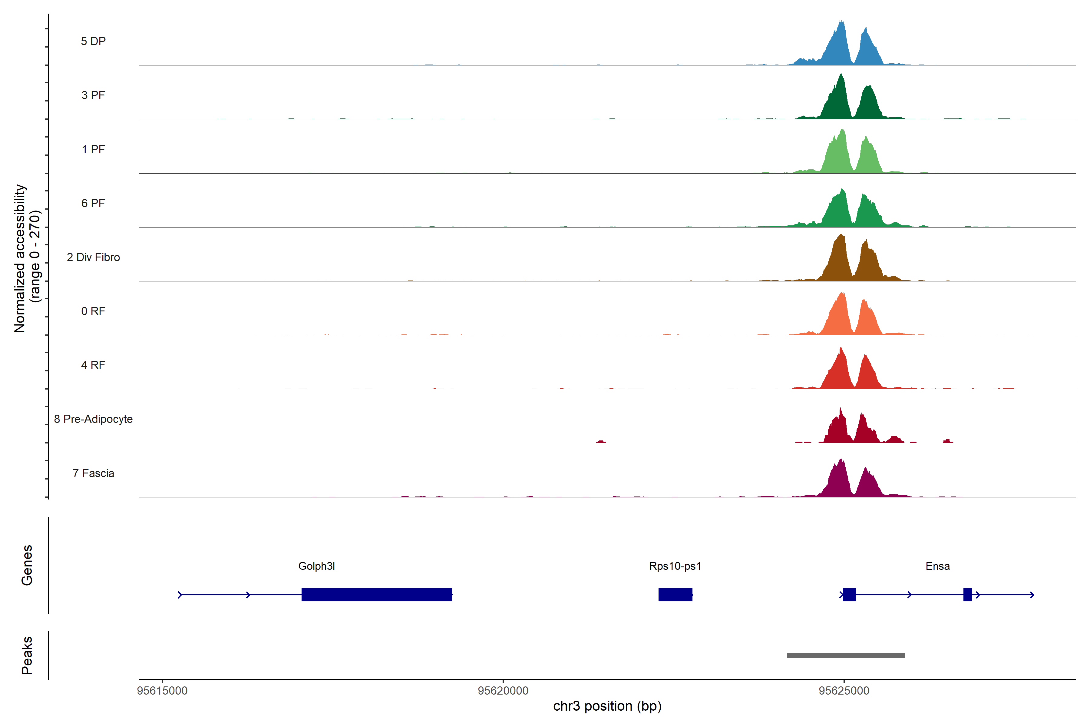The width and height of the screenshot is (1090, 727).
Task: Click the gray peak region bar
Action: click(x=846, y=656)
